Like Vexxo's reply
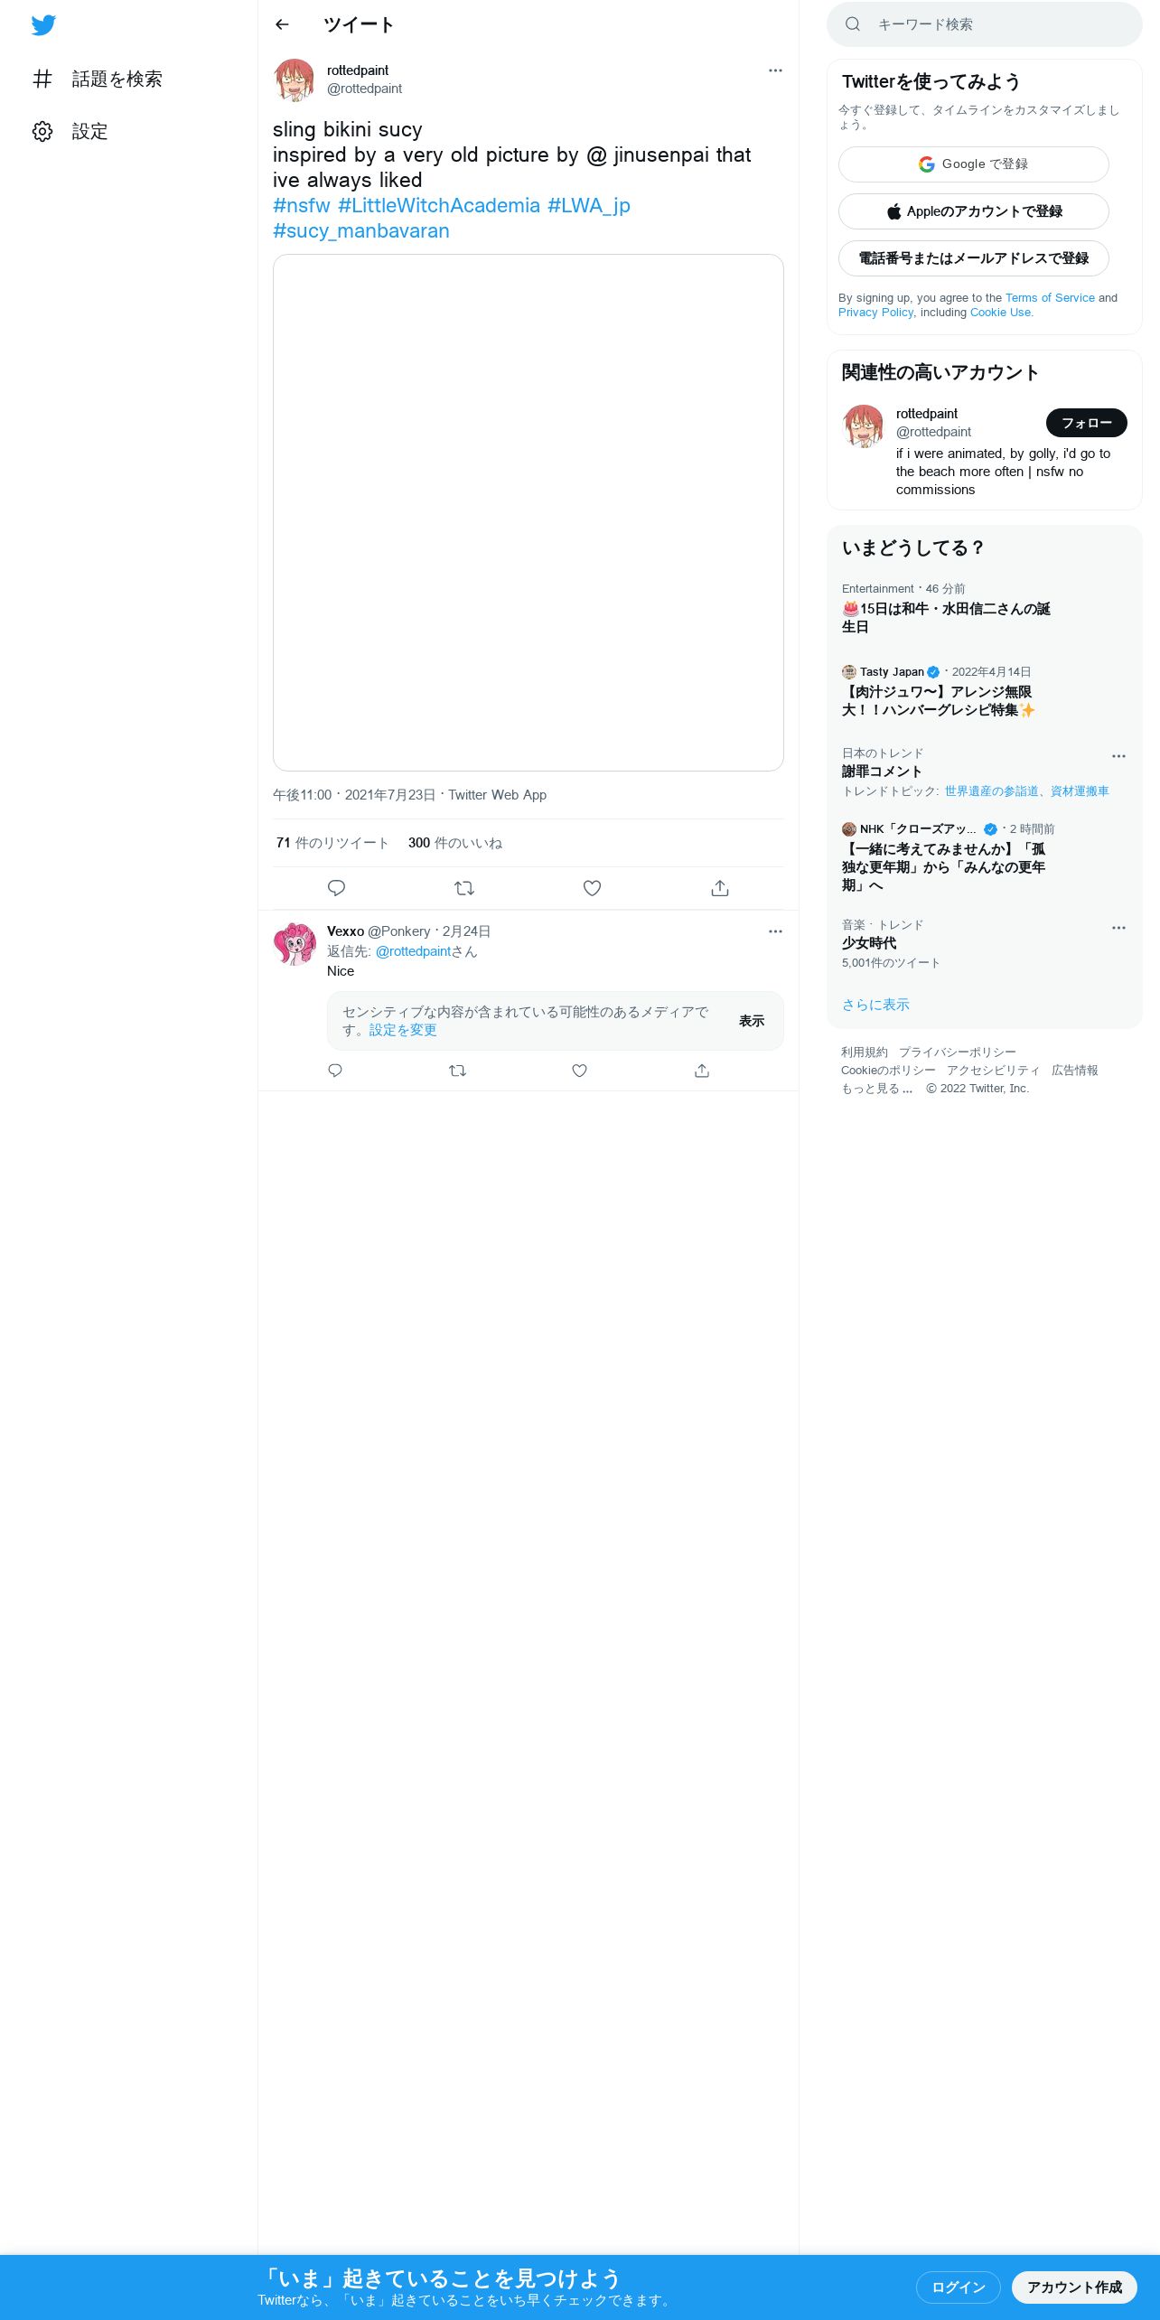The image size is (1160, 2320). [580, 1071]
